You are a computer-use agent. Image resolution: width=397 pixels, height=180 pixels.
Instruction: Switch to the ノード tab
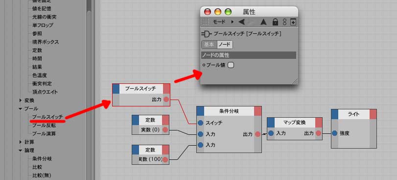pyautogui.click(x=225, y=45)
